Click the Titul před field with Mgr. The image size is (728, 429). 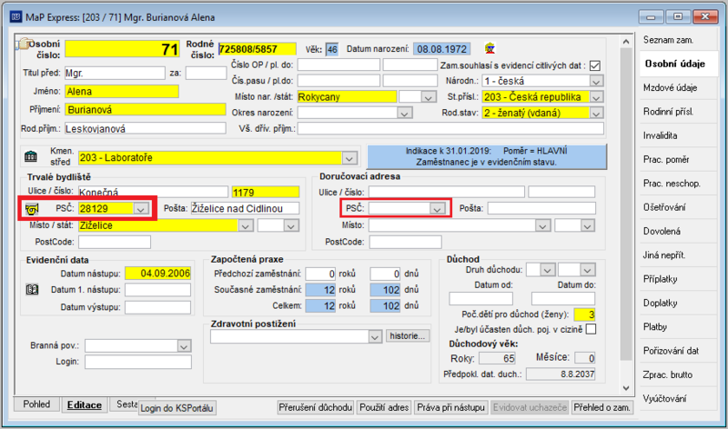115,74
